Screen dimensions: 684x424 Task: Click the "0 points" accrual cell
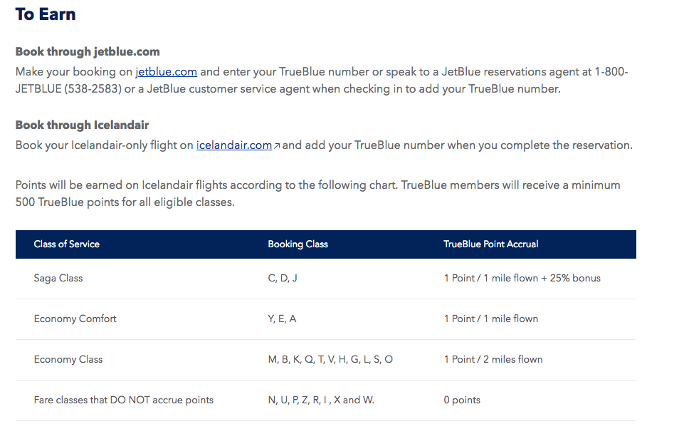[462, 400]
